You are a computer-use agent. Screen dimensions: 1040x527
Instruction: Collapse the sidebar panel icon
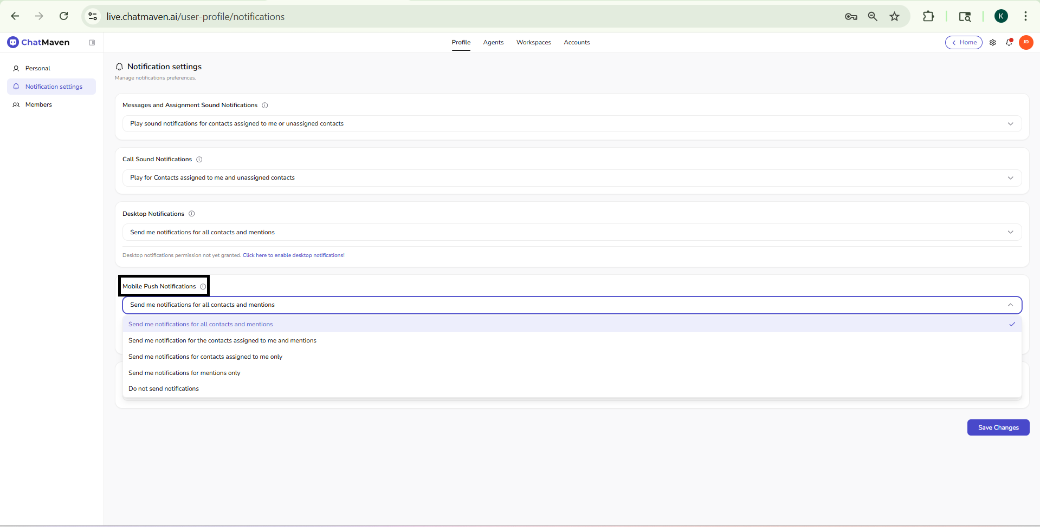click(x=92, y=43)
